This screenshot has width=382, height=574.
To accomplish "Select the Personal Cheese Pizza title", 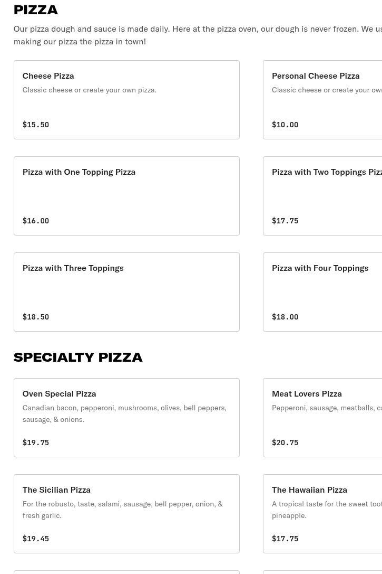I will tap(316, 76).
